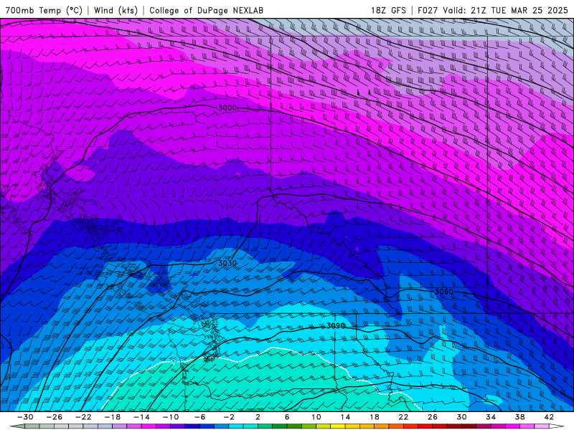Click the 34 color scale label
Image resolution: width=574 pixels, height=430 pixels.
point(491,417)
